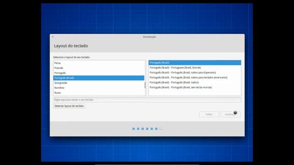Viewport: 294px width, 165px height.
Task: Select Quirguistão layout entry
Action: (99, 83)
